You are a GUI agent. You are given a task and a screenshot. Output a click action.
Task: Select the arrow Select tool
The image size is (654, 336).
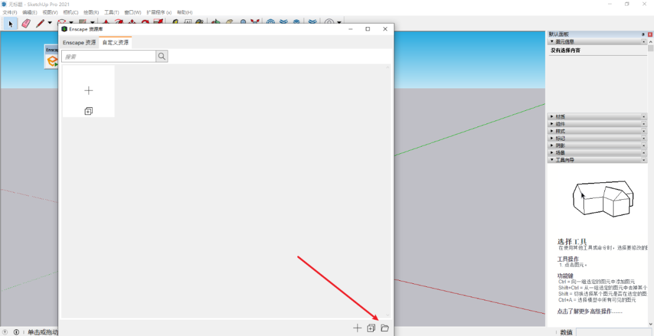pos(10,23)
